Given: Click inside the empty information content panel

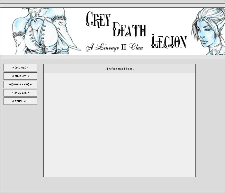Looking at the screenshot, I should 120,125.
